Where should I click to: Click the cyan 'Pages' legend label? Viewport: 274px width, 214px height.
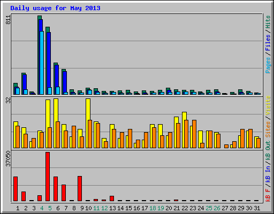click(268, 65)
